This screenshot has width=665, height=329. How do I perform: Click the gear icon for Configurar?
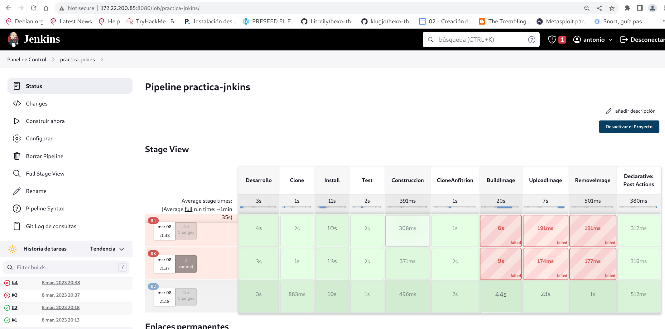[17, 139]
